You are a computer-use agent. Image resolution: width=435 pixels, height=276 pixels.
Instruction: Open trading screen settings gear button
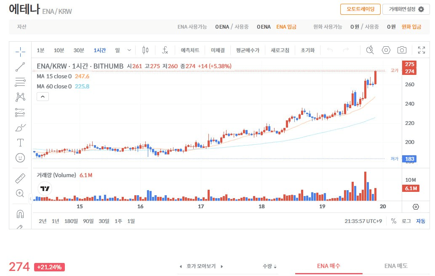[406, 9]
